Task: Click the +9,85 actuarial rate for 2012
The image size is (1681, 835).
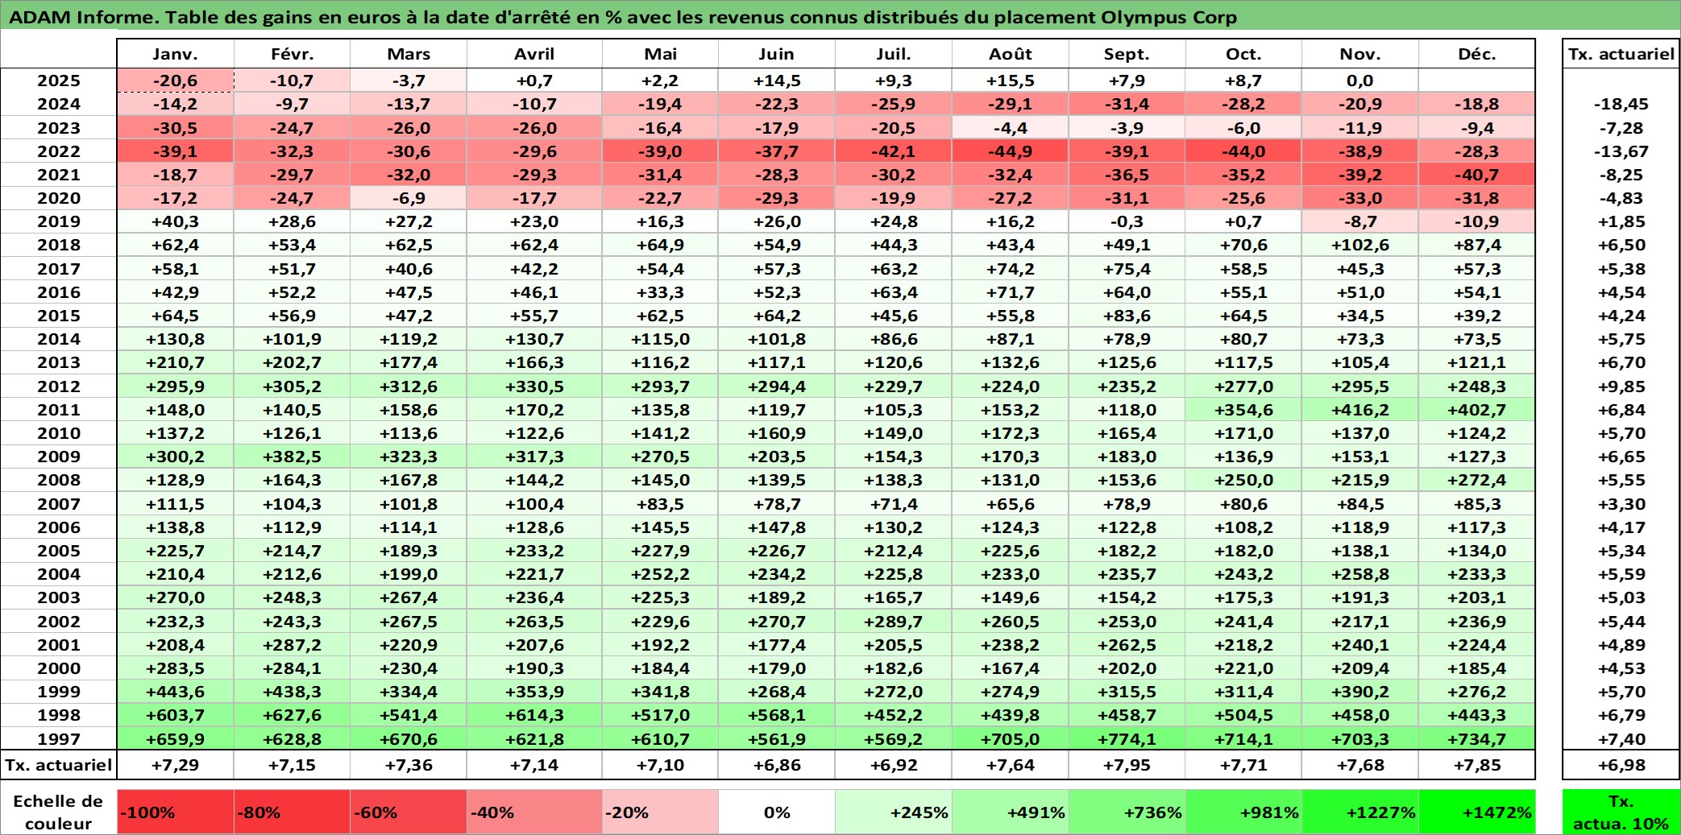Action: (x=1621, y=386)
